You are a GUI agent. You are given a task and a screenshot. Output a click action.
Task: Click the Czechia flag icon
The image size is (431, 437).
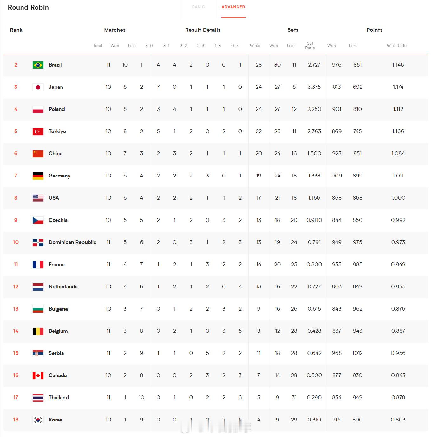tap(38, 220)
